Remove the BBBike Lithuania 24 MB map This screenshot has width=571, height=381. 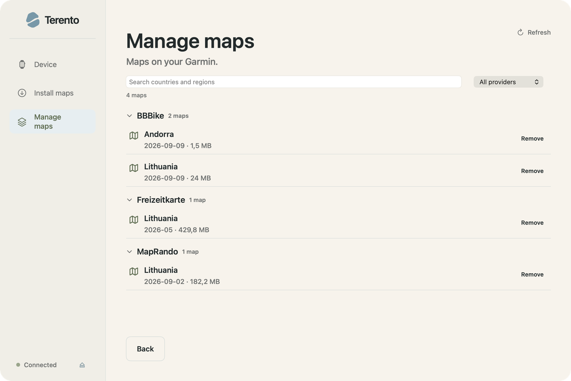(532, 171)
